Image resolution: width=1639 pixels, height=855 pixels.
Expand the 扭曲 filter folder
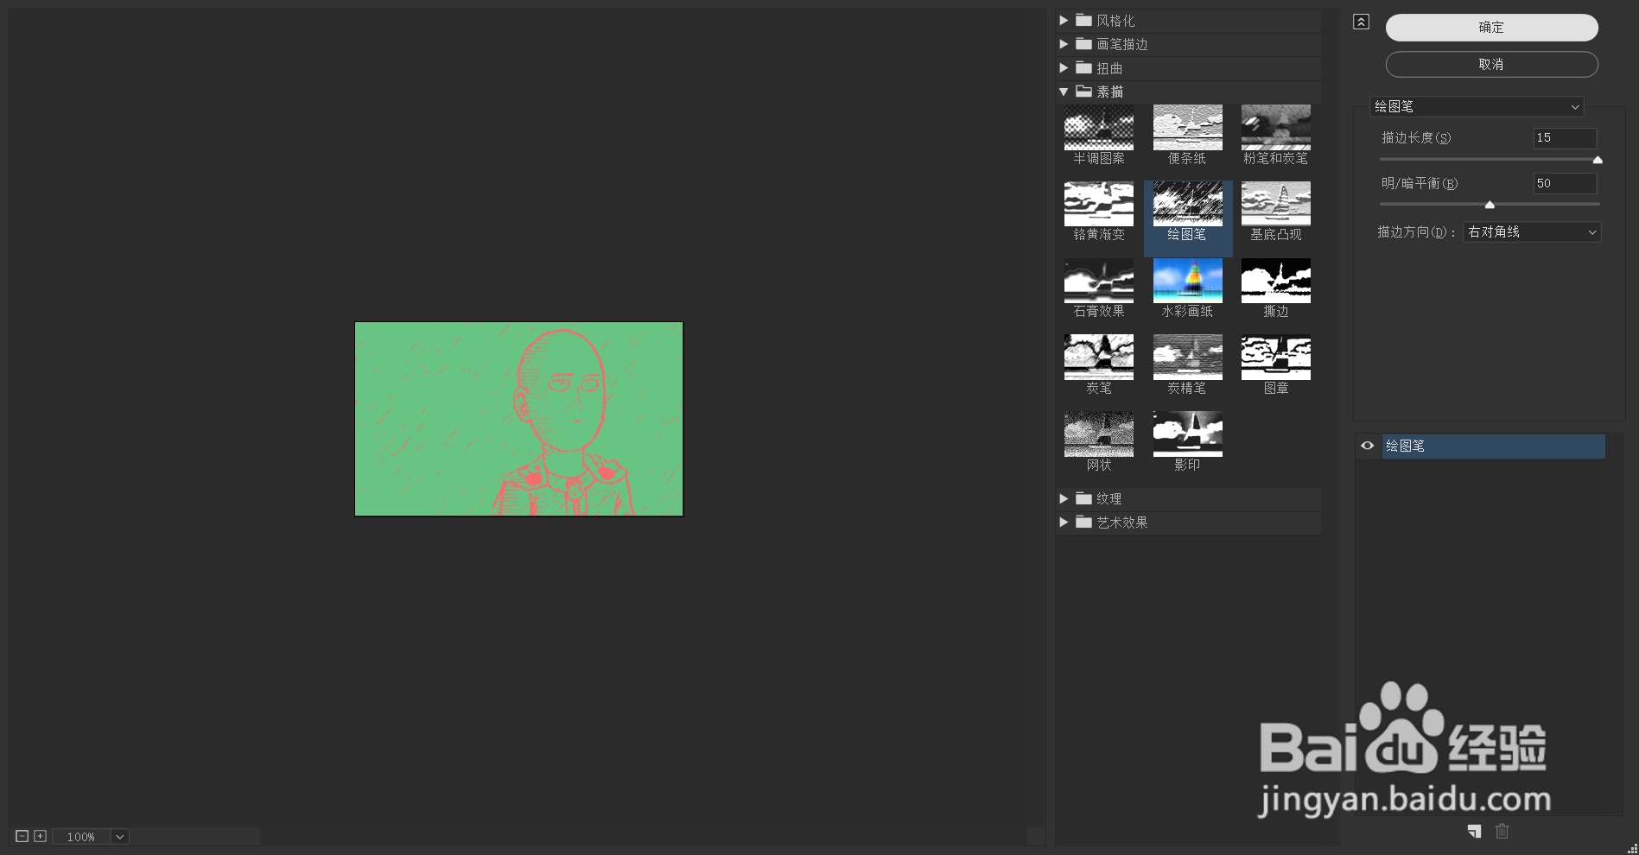tap(1064, 68)
